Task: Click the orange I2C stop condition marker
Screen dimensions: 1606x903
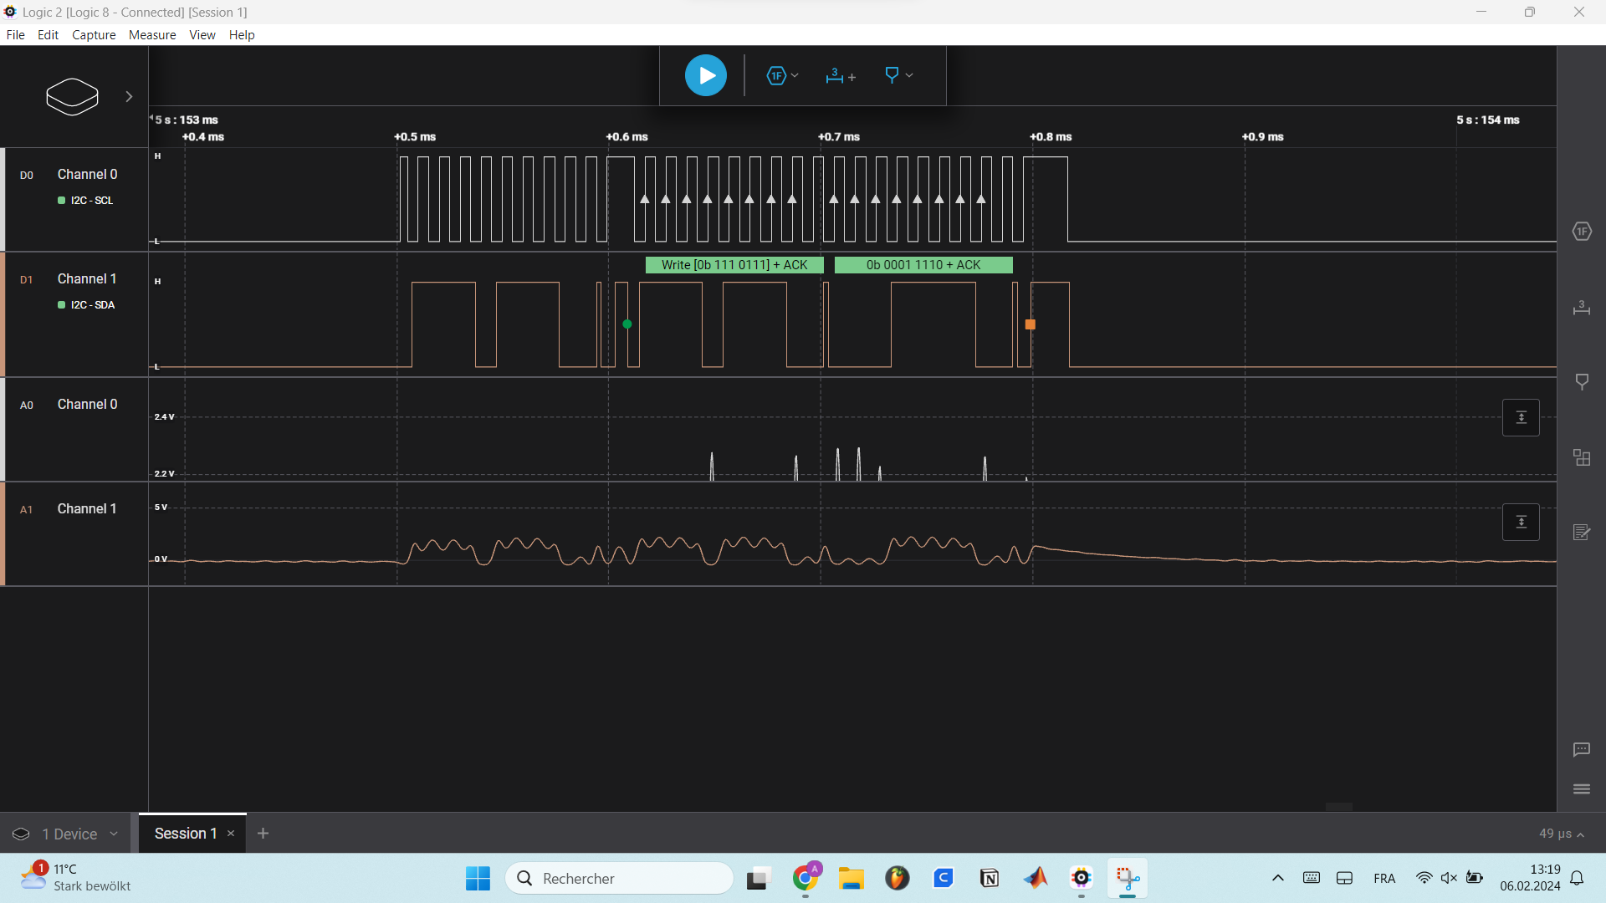Action: [1031, 324]
